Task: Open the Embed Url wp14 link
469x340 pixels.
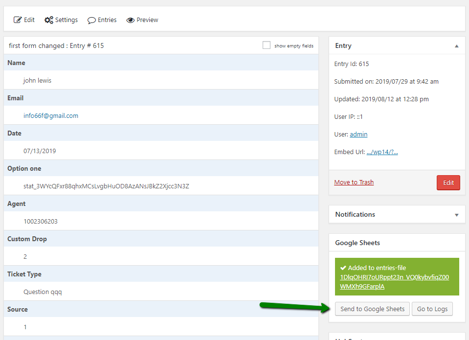Action: pyautogui.click(x=382, y=152)
